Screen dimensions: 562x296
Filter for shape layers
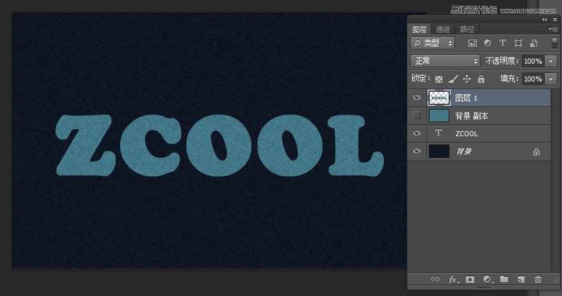point(518,43)
